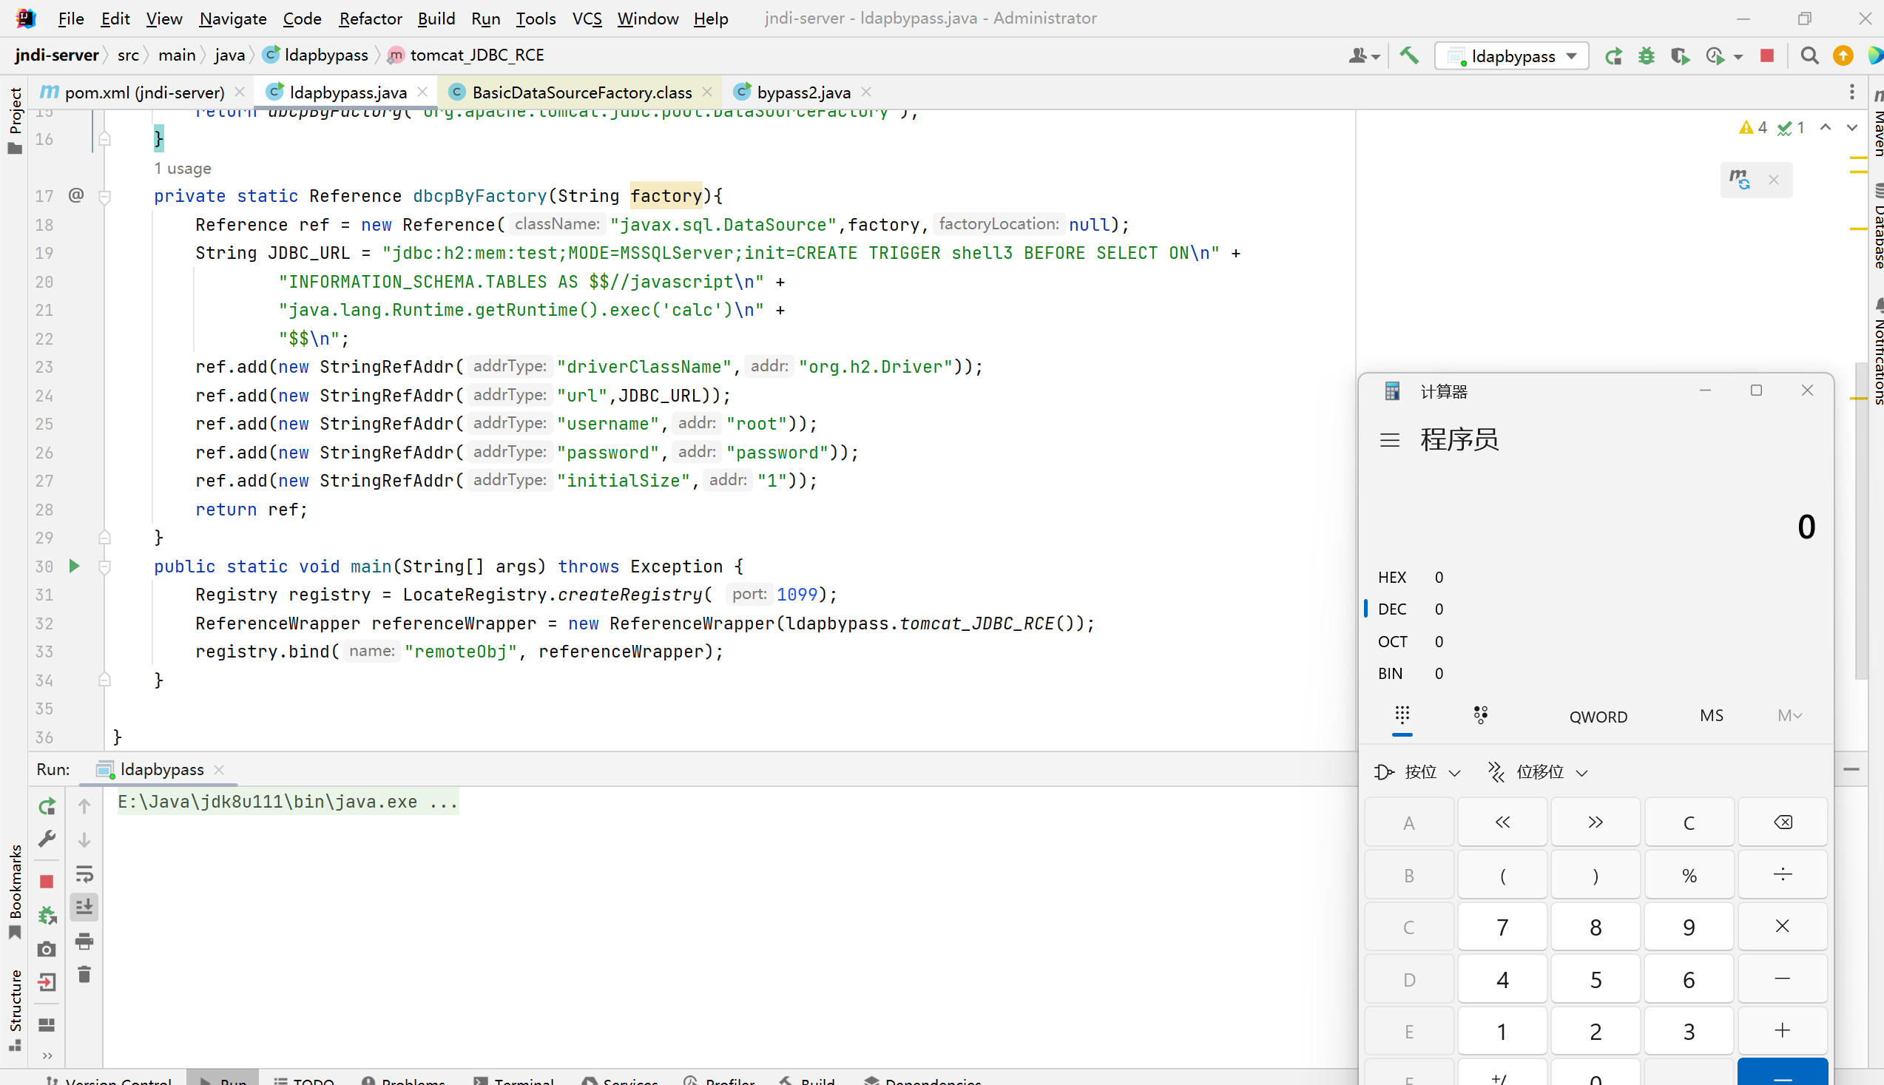
Task: Stop process with red square in Run panel
Action: pos(47,882)
